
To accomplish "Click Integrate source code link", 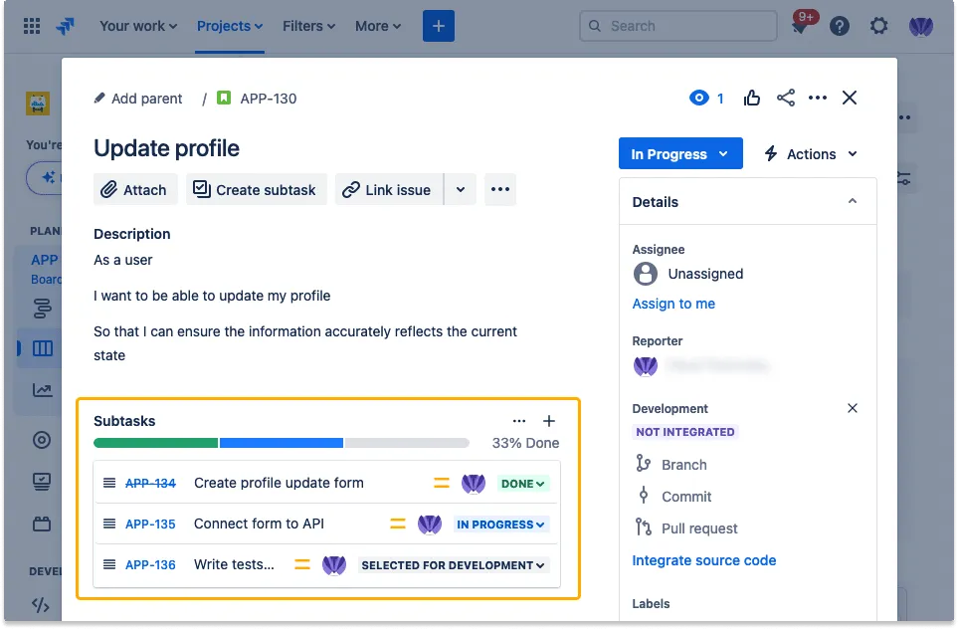I will click(704, 560).
